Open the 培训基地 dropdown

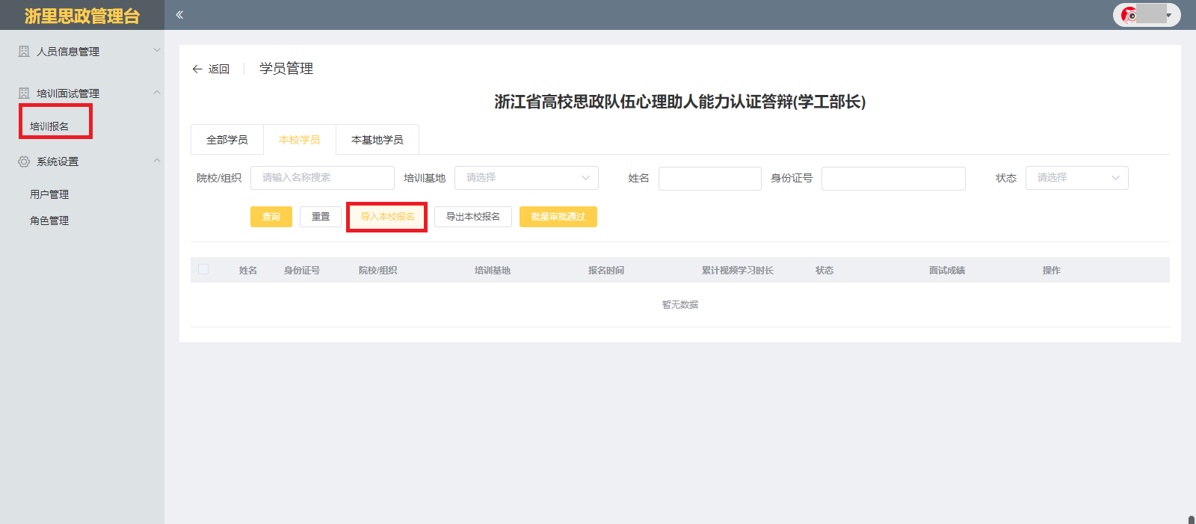point(526,178)
